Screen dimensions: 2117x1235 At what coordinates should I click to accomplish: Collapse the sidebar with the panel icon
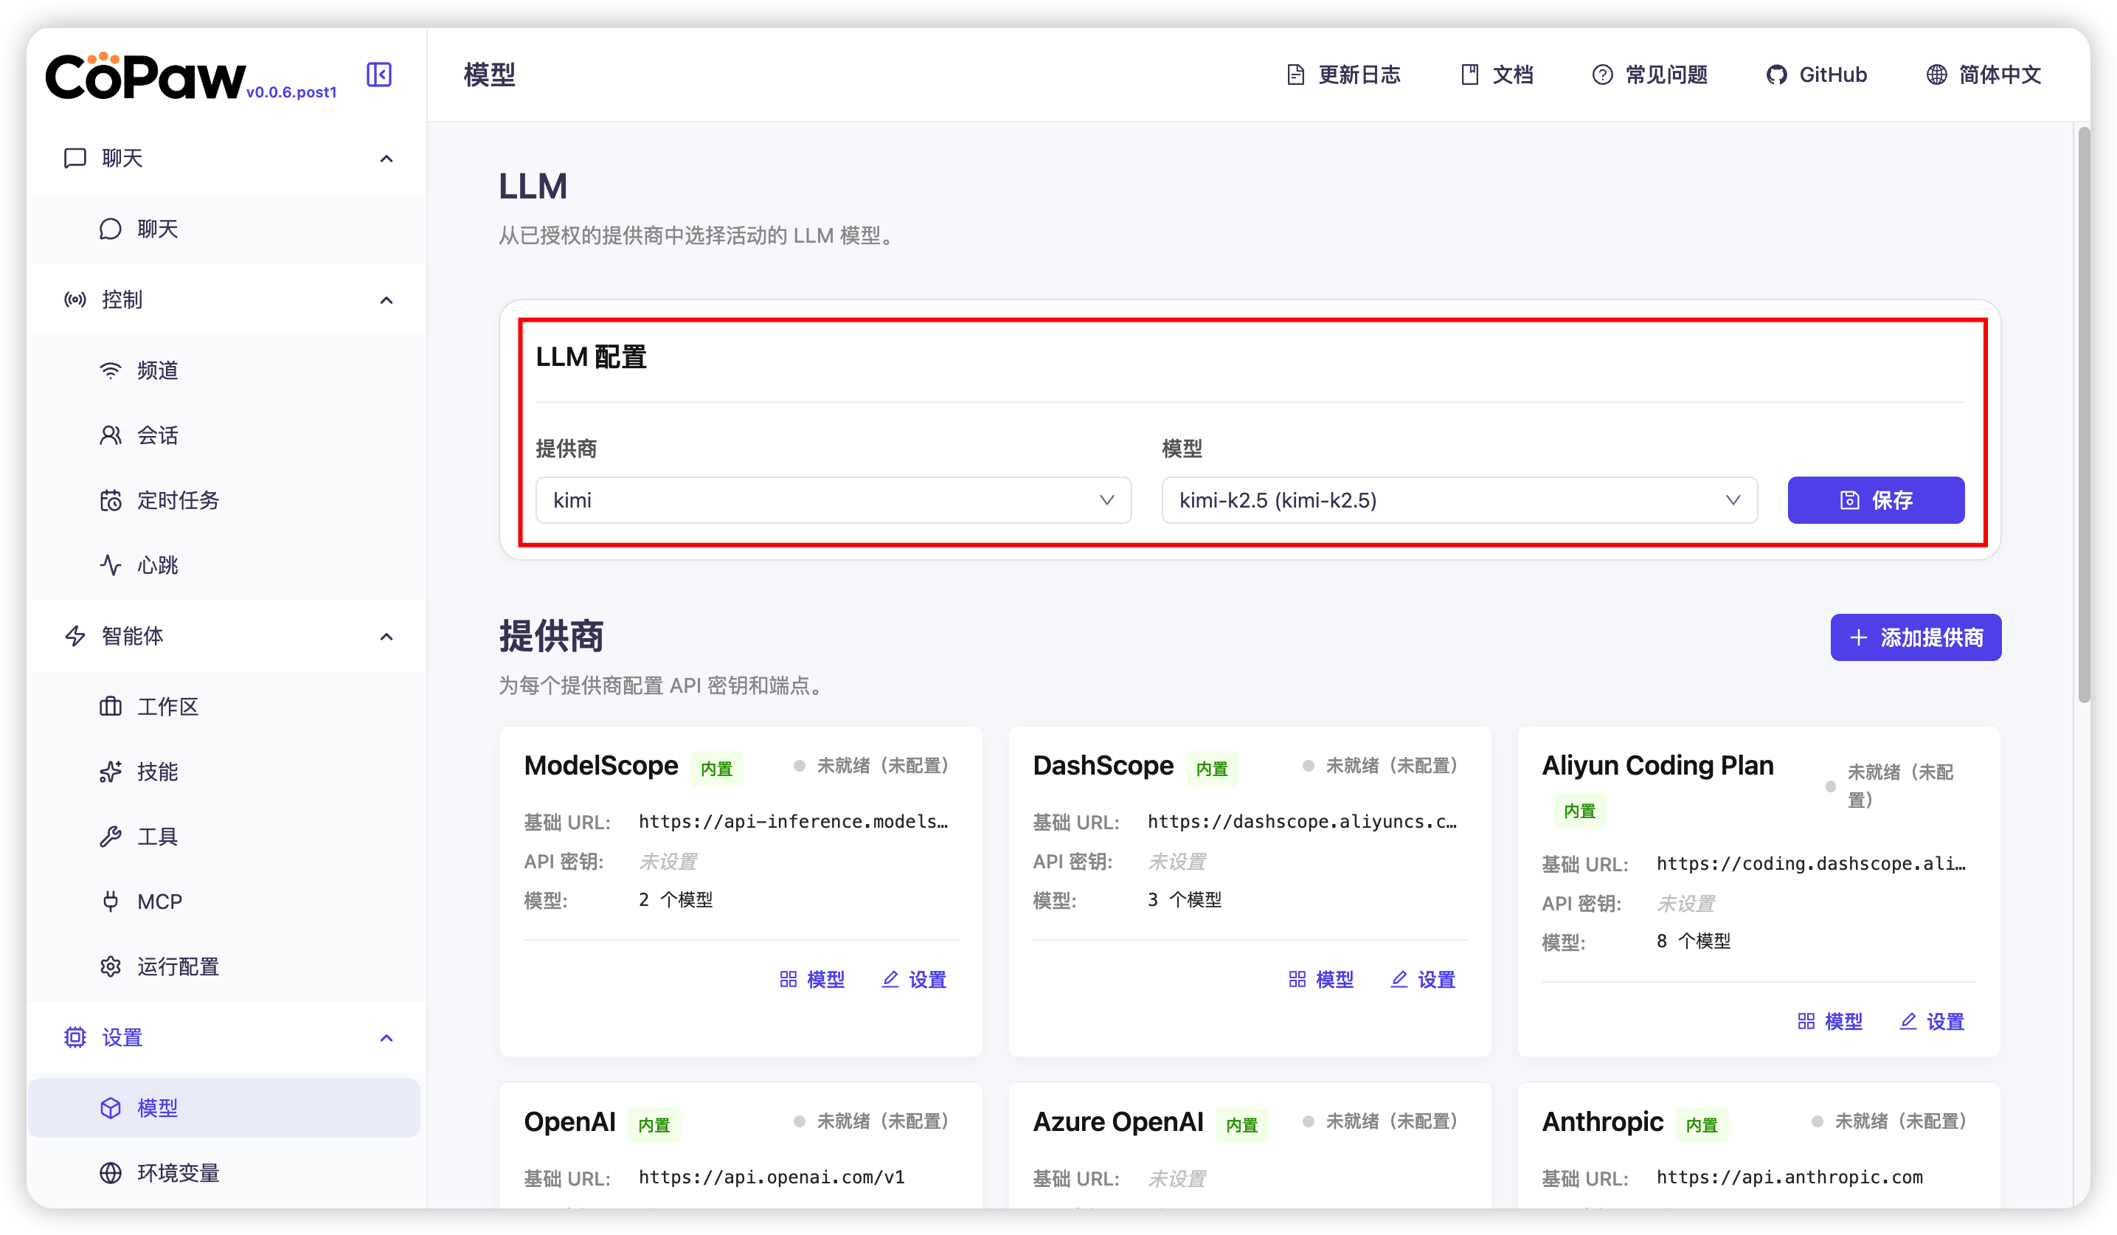coord(379,75)
